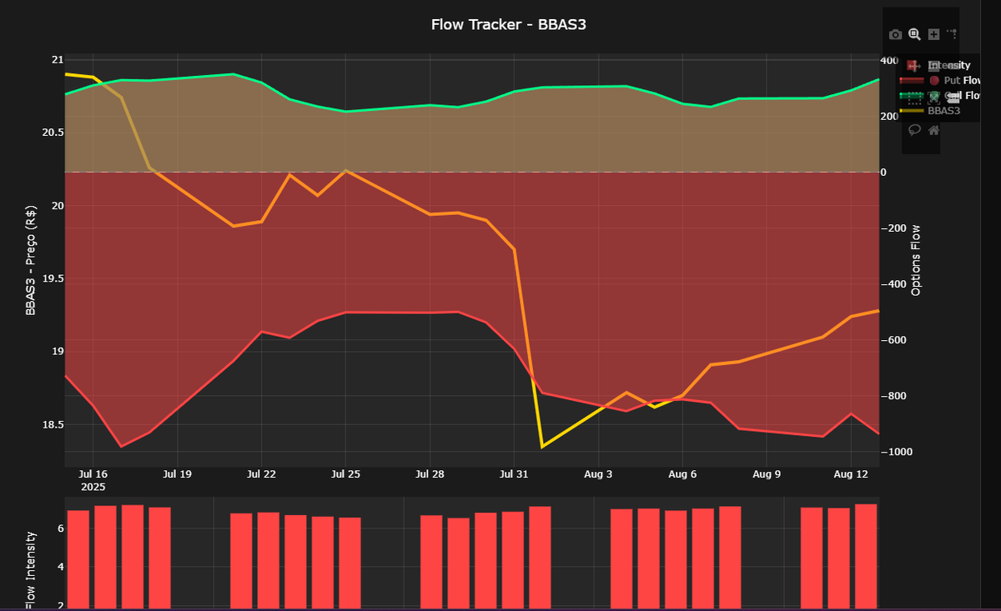Click the 4 tick on Flow Intensity axis

[60, 567]
